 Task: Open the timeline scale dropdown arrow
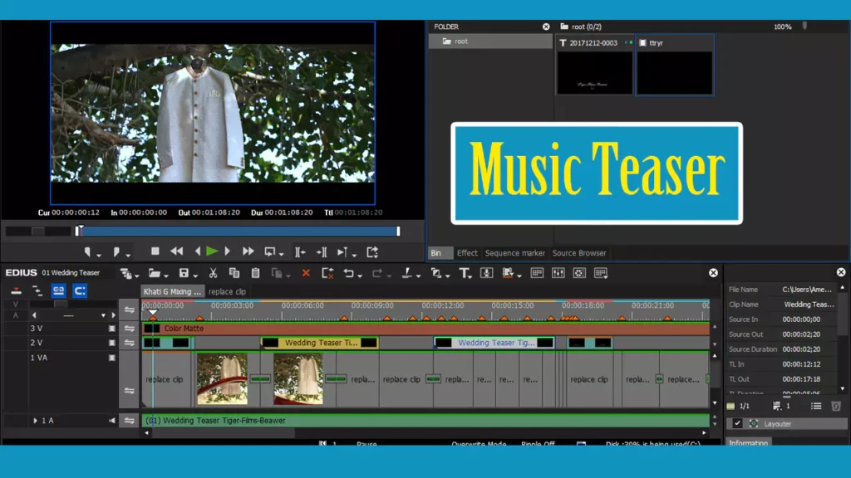[x=103, y=315]
